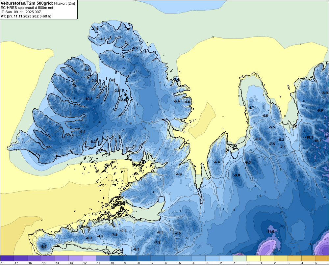Image resolution: width=329 pixels, height=265 pixels.
Task: Click the -7.0 temperature label
Action: click(x=94, y=81)
